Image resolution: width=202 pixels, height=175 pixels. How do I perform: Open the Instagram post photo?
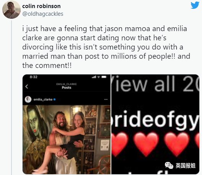coord(67,139)
